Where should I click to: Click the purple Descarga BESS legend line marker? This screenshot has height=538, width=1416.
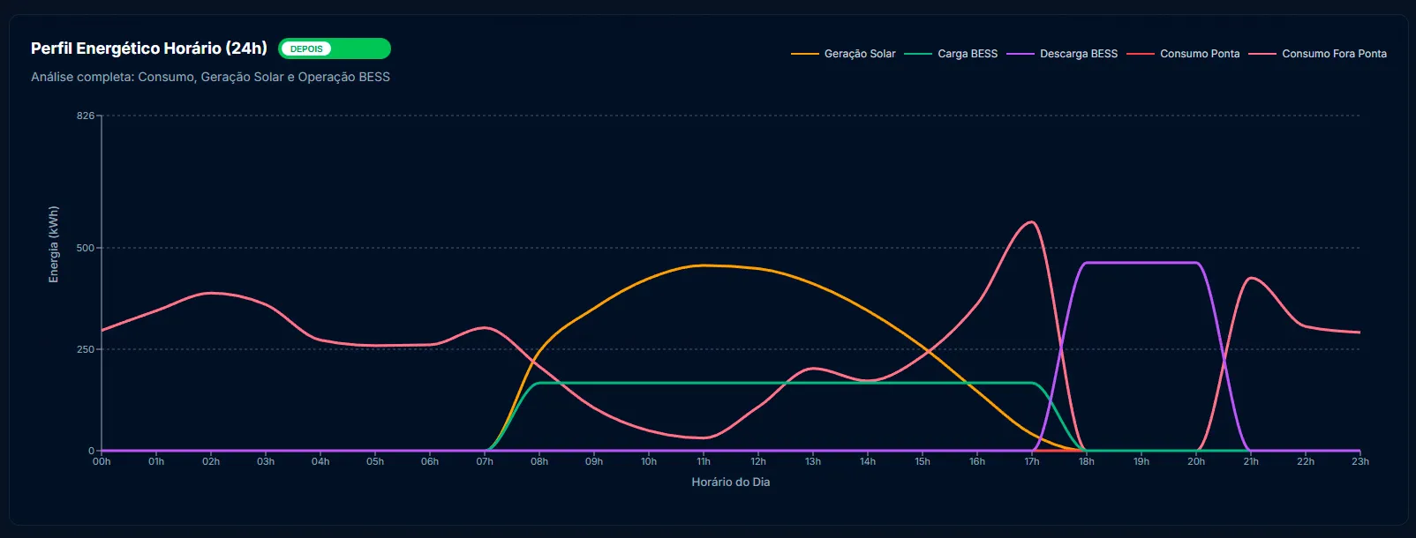(1021, 54)
